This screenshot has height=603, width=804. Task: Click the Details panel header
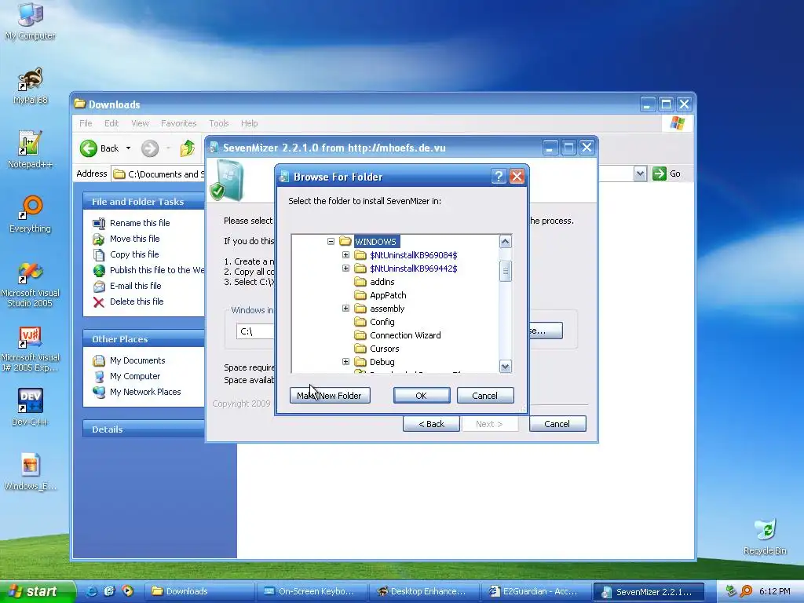pos(144,429)
